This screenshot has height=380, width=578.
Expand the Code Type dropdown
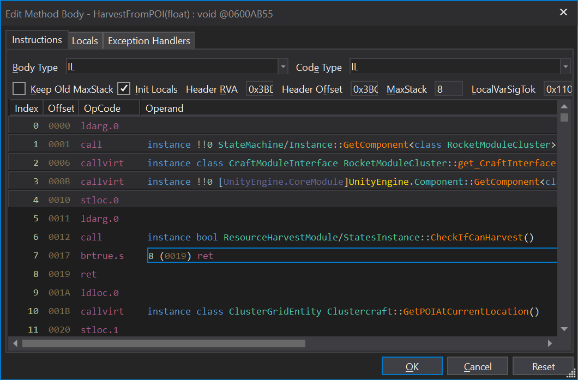pyautogui.click(x=565, y=67)
